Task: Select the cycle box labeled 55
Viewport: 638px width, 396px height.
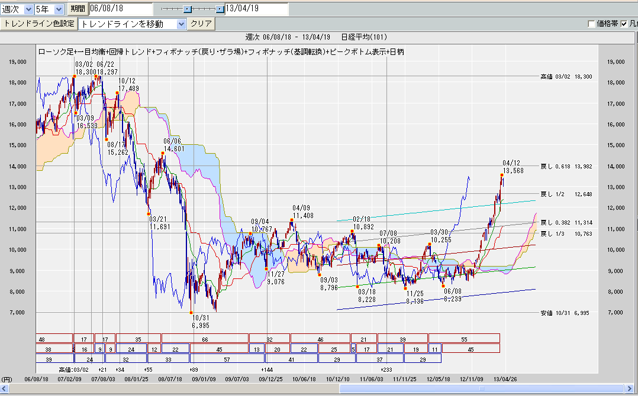Action: click(464, 338)
